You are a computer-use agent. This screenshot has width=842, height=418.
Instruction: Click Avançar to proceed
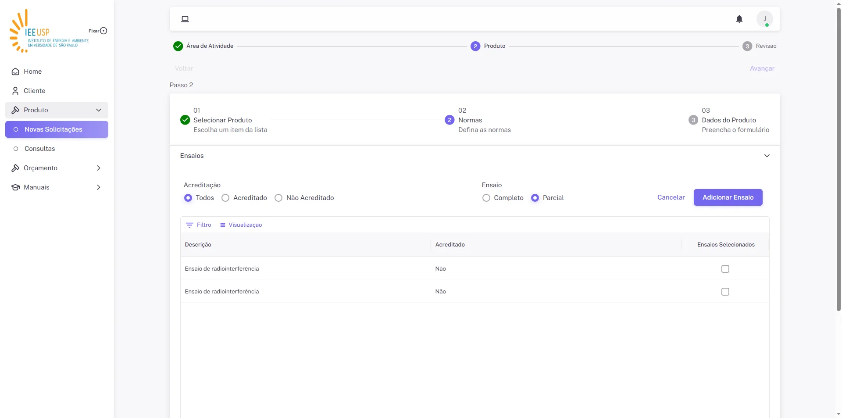pos(762,68)
